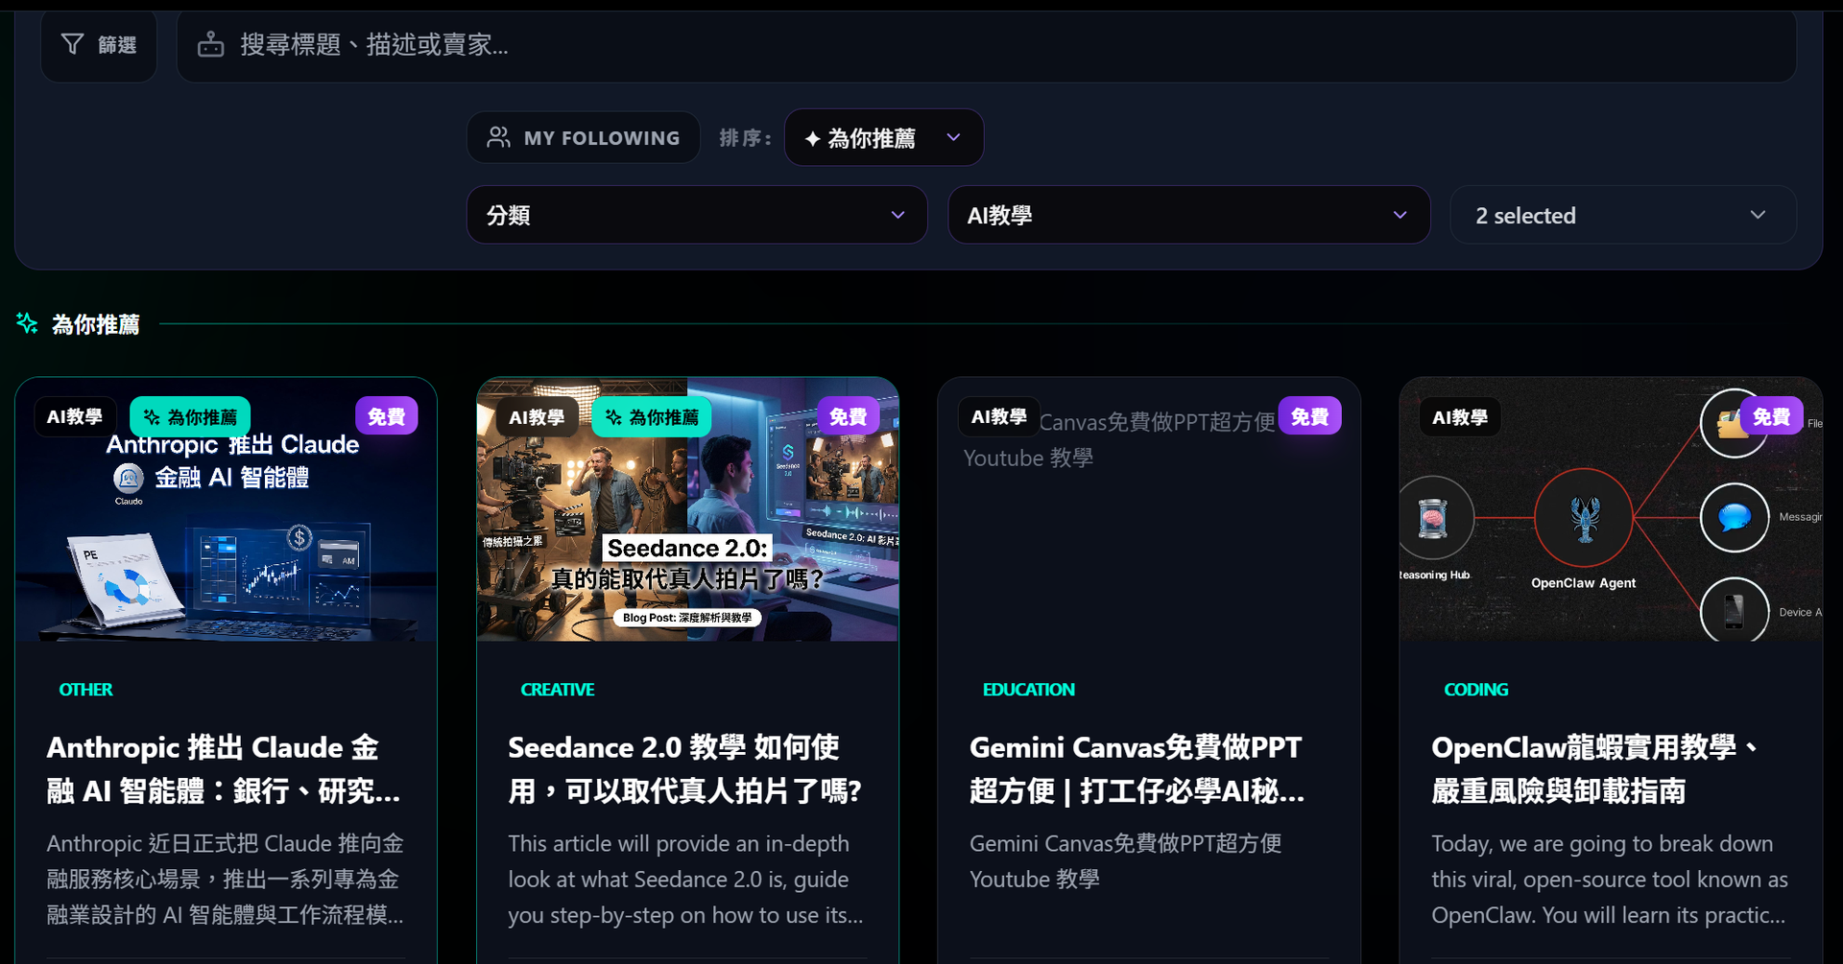This screenshot has width=1843, height=964.
Task: Click CREATIVE category label on Seedance card
Action: tap(558, 690)
